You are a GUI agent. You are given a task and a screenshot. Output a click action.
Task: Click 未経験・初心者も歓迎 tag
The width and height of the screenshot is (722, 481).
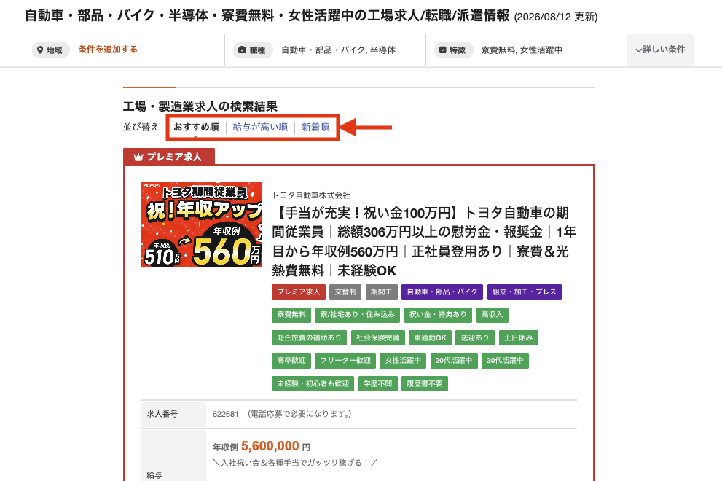pos(313,384)
